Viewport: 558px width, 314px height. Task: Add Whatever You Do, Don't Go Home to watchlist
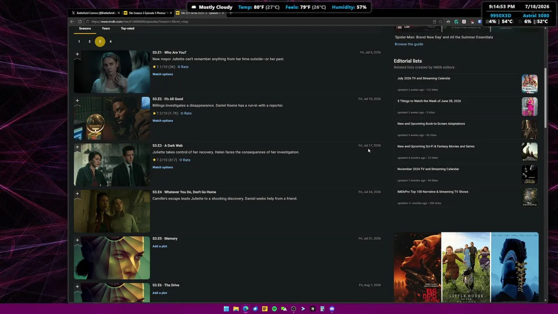(77, 194)
